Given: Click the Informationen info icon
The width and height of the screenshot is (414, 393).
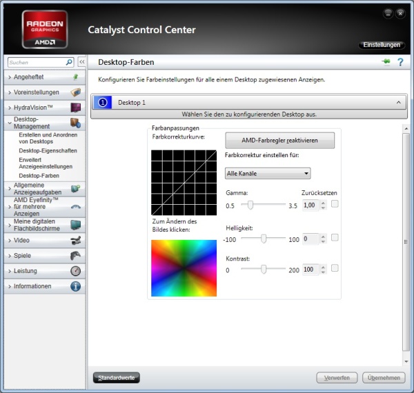Looking at the screenshot, I should click(x=76, y=286).
